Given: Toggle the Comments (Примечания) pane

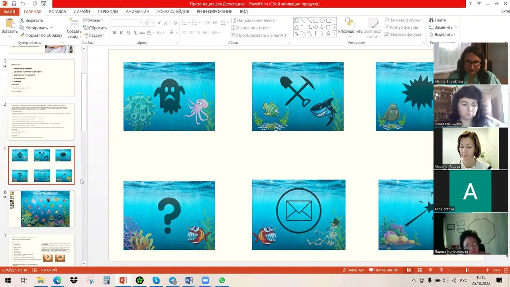Looking at the screenshot, I should pos(383,270).
